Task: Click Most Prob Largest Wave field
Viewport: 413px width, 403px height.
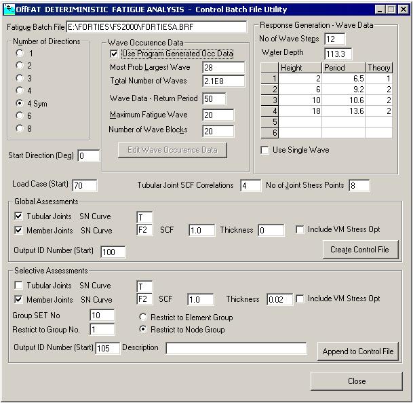Action: point(224,68)
